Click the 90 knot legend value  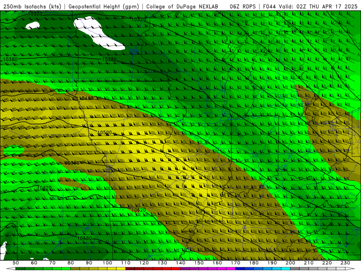(89, 263)
